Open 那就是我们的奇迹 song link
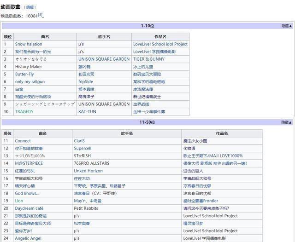 click(x=31, y=216)
